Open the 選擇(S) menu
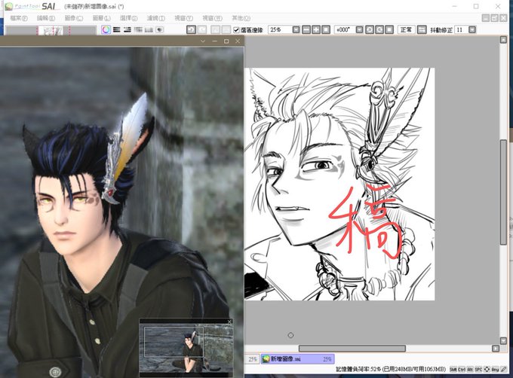Viewport: 513px width, 378px height. 128,18
